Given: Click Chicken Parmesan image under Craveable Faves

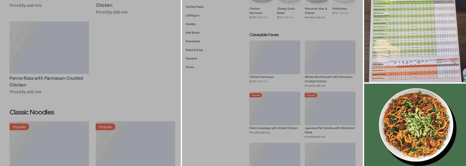Looking at the screenshot, I should 275,57.
